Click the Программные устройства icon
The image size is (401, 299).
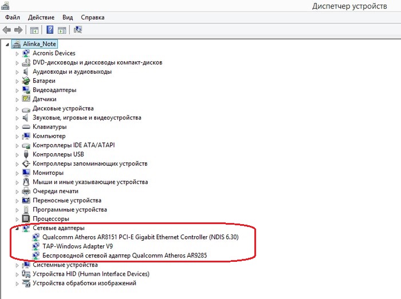point(26,209)
